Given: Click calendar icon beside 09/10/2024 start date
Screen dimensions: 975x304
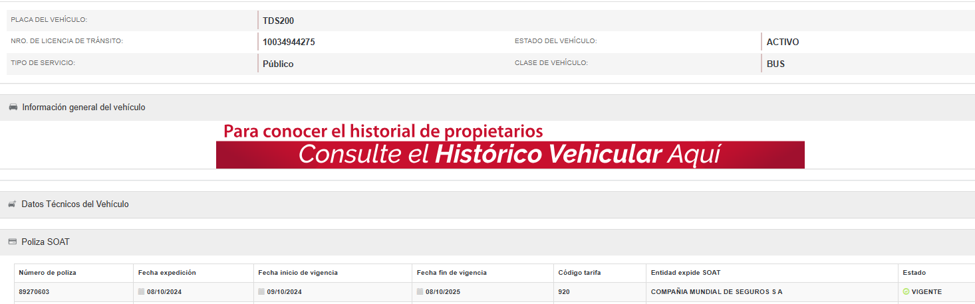Looking at the screenshot, I should pos(261,292).
